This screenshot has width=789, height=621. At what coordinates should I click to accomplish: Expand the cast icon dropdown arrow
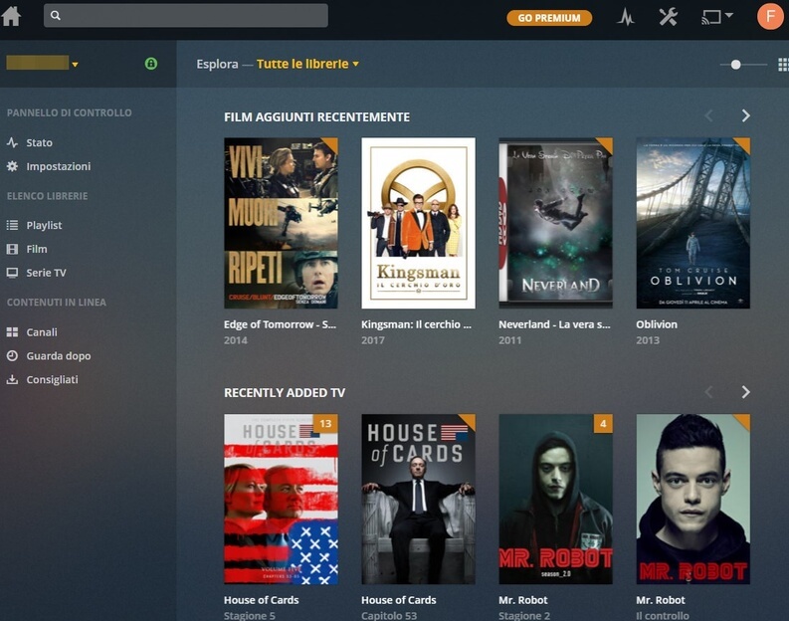click(729, 16)
